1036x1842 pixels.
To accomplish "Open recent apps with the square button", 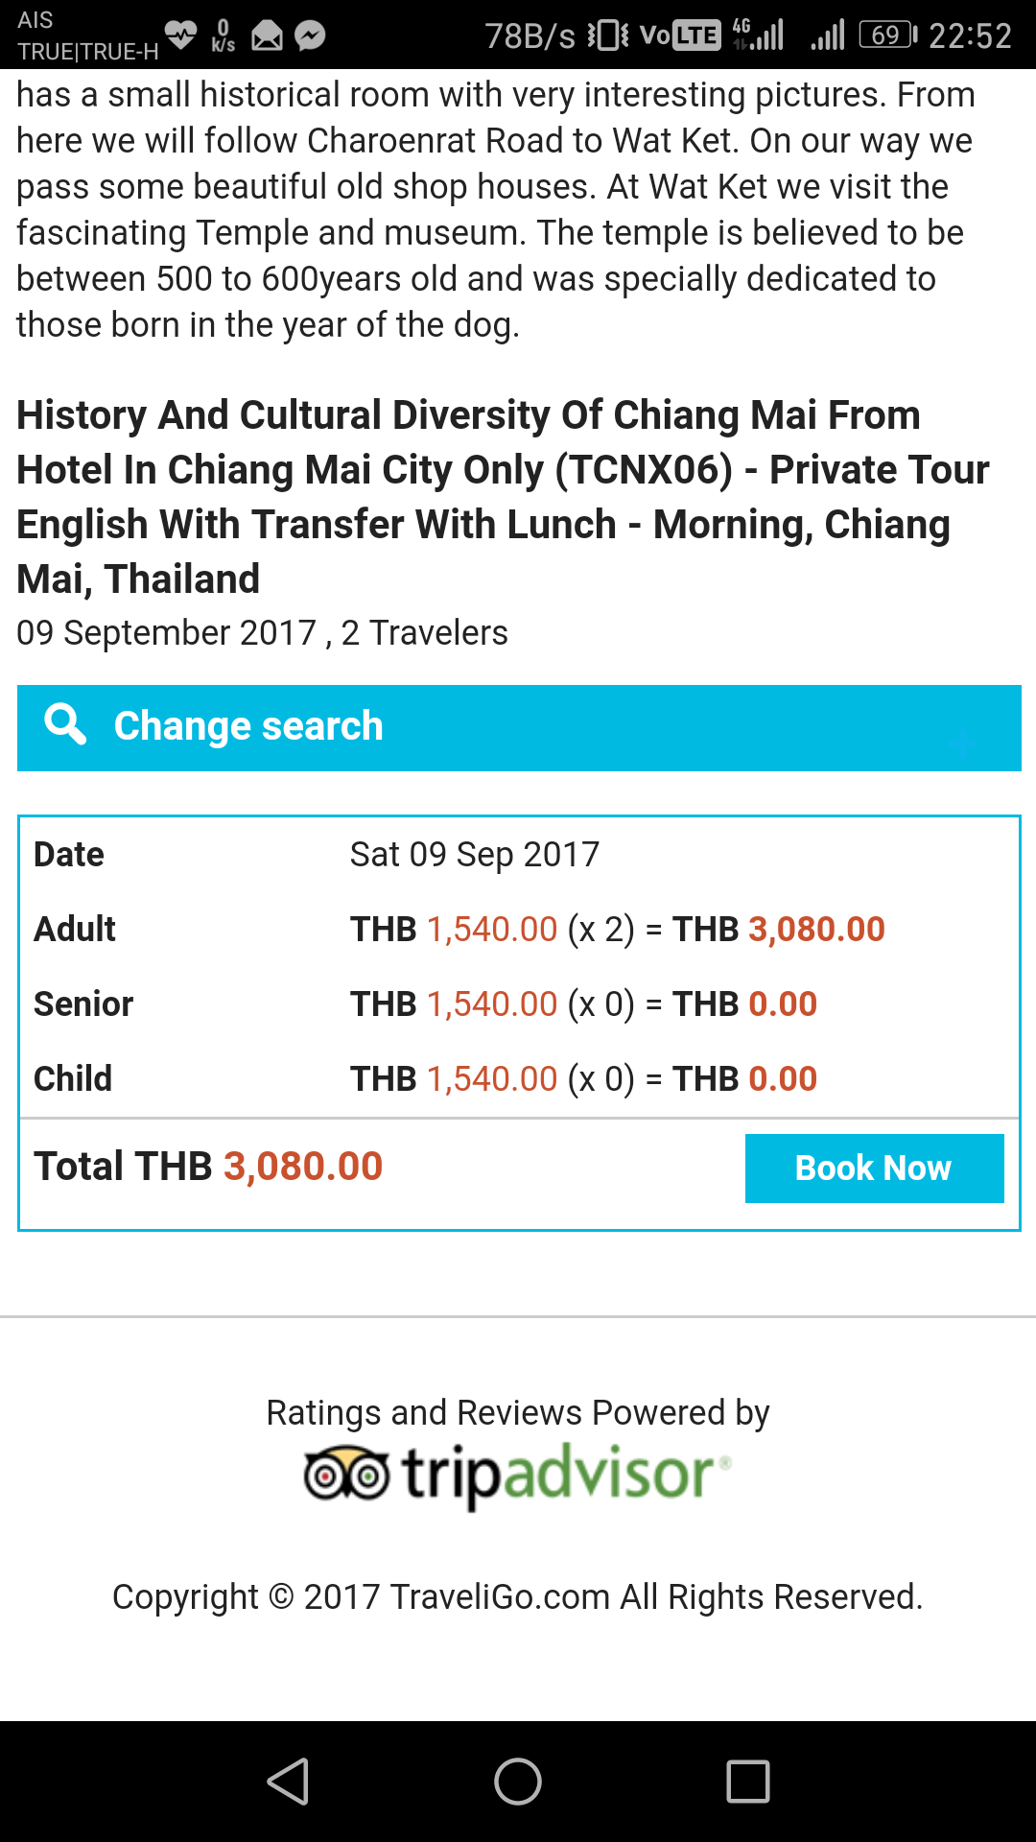I will point(748,1782).
